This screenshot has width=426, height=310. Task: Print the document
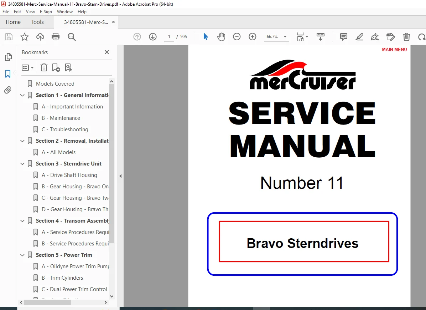tap(56, 37)
